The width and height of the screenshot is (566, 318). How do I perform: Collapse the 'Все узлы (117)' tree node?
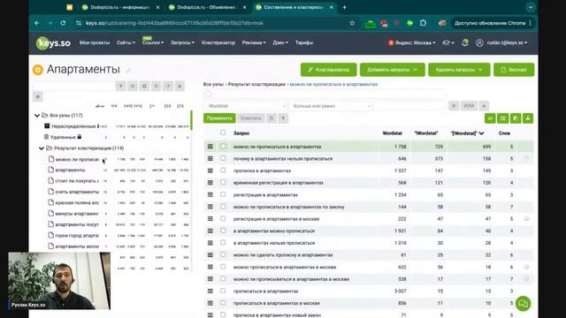point(37,116)
